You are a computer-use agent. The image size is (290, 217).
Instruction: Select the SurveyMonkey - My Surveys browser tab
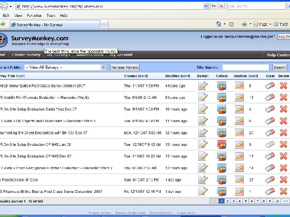click(x=54, y=25)
